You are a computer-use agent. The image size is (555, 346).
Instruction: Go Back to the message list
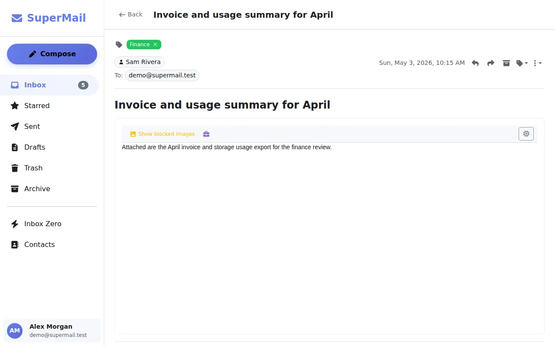pos(131,15)
